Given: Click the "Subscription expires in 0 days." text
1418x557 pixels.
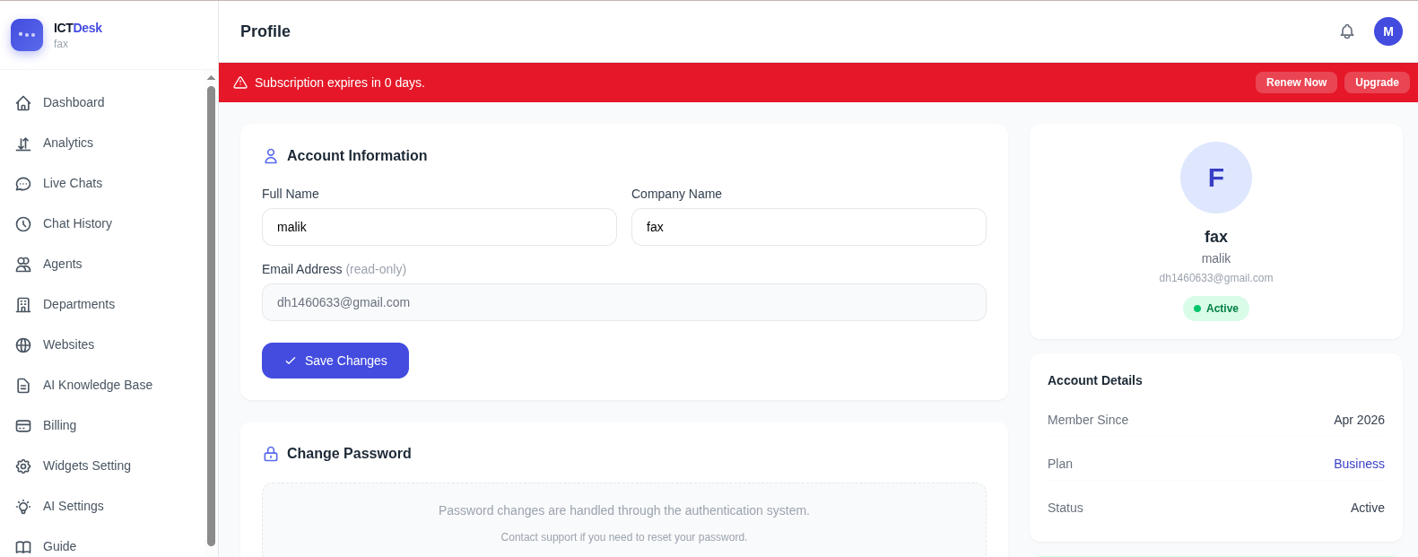Looking at the screenshot, I should (x=340, y=83).
